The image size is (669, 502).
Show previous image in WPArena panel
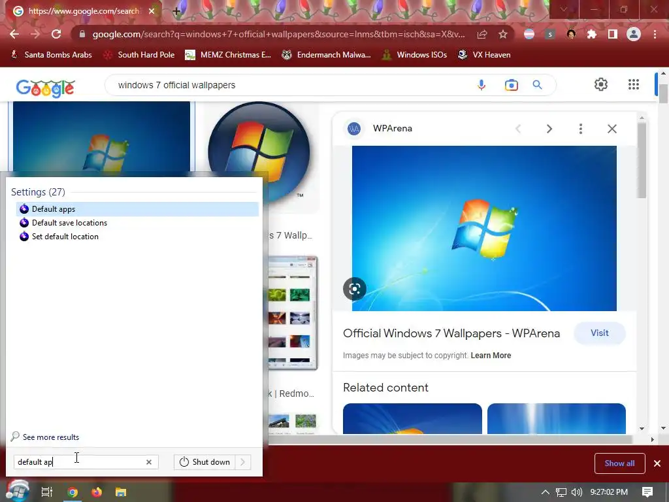[518, 129]
